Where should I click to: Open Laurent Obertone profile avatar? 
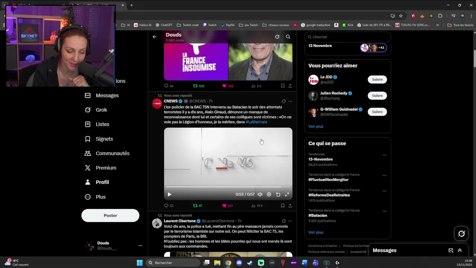[157, 223]
